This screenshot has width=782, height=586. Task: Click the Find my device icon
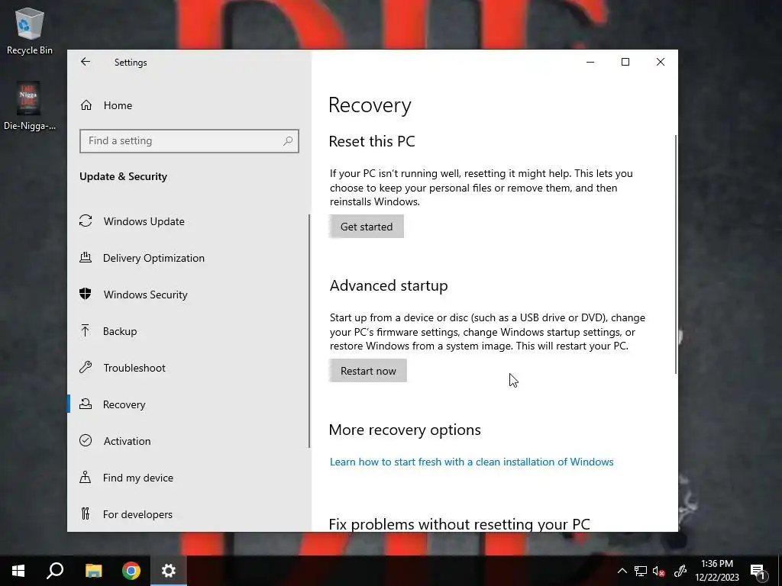coord(86,478)
